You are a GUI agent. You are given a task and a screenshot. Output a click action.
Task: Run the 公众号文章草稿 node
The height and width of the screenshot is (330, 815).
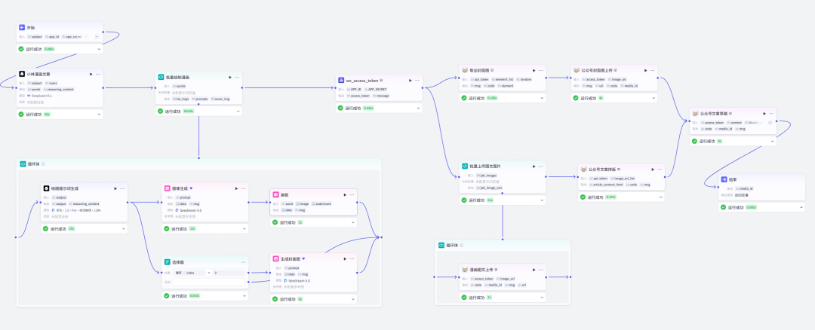(x=764, y=113)
